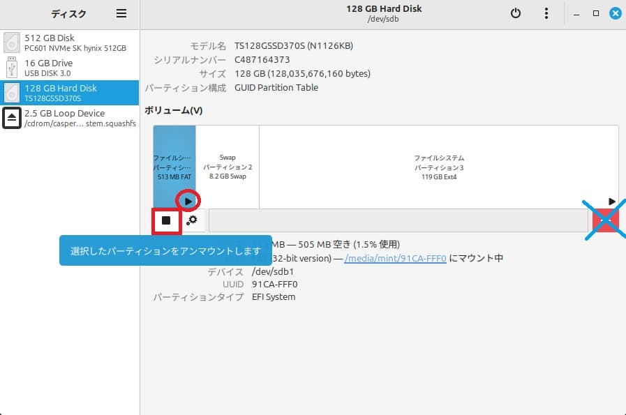Click the gray usage bar below the volumes
The height and width of the screenshot is (415, 626).
point(398,220)
